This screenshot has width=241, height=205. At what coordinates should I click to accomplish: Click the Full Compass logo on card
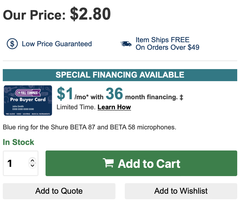pyautogui.click(x=28, y=93)
